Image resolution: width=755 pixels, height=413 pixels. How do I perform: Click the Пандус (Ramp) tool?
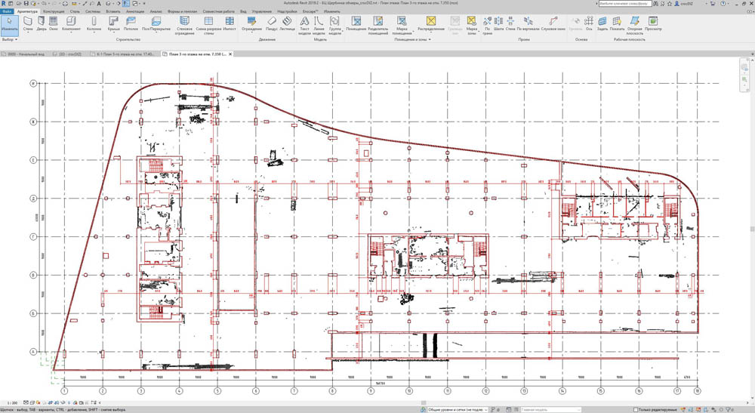click(x=272, y=24)
